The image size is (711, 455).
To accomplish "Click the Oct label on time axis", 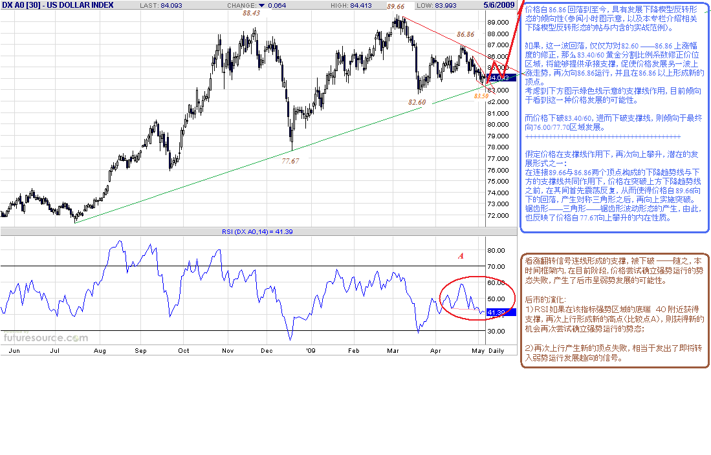I will point(184,351).
